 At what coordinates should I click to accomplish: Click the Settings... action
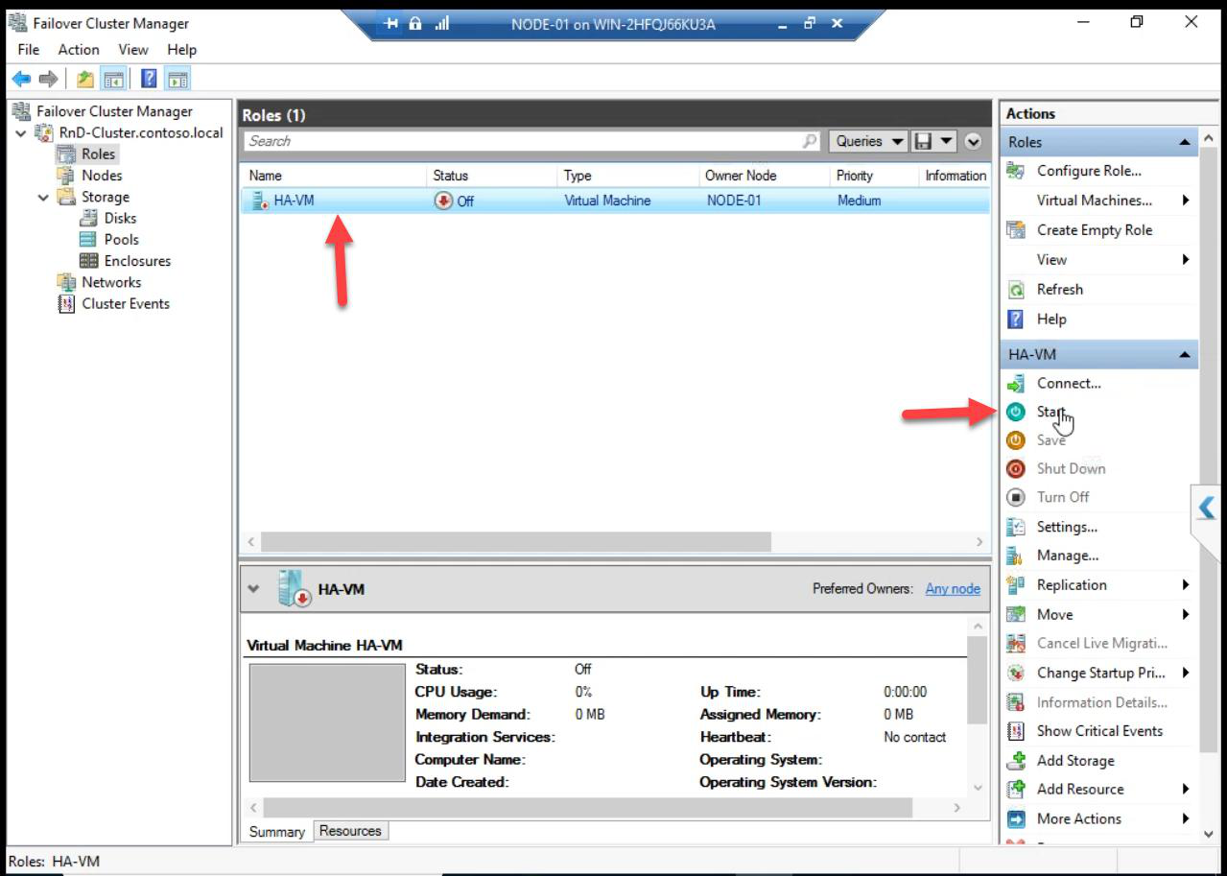[1067, 527]
